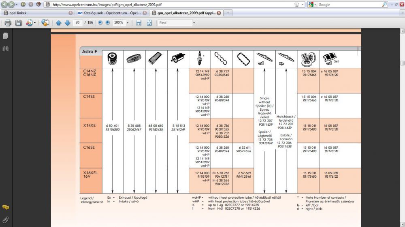Restore down the browser window

397,4
